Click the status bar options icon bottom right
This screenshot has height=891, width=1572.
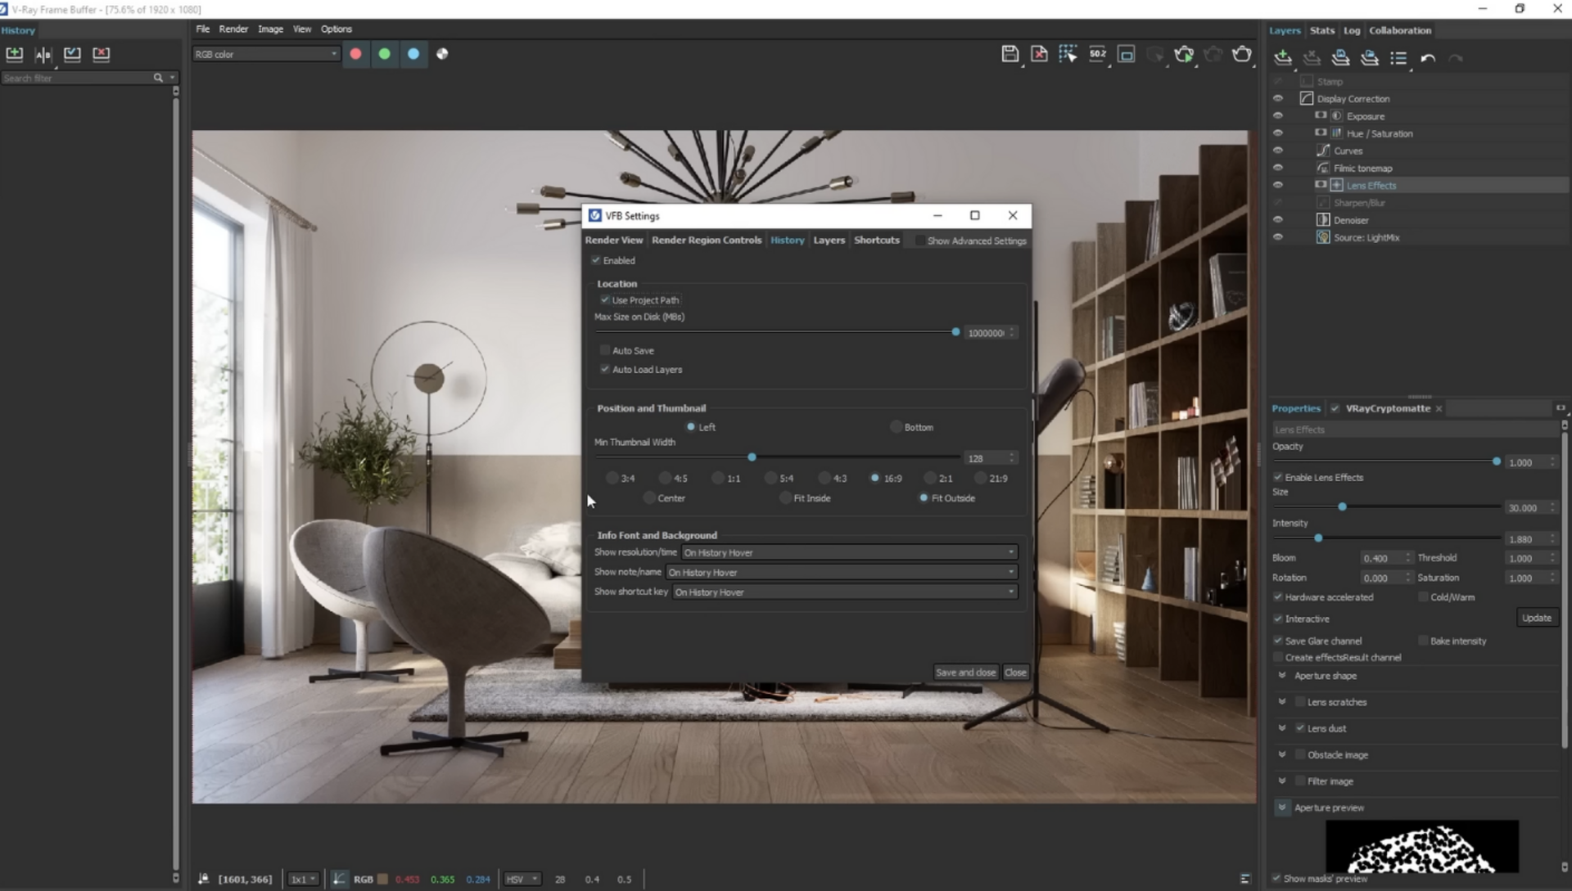point(1245,879)
